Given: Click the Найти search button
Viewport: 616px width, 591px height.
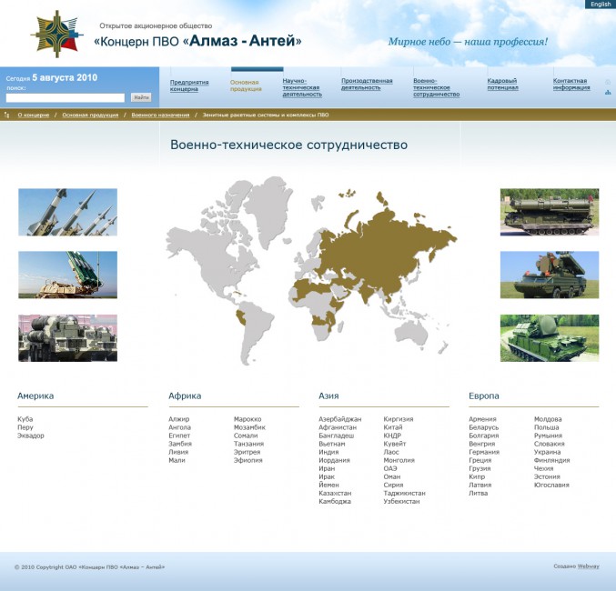Looking at the screenshot, I should click(x=141, y=97).
